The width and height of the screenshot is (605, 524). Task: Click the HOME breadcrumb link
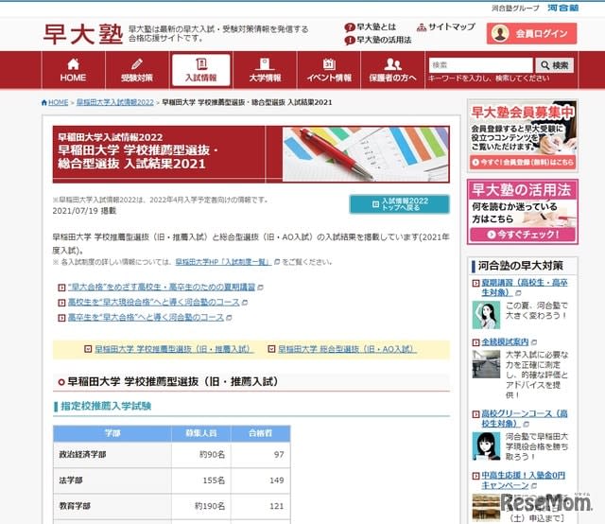pos(58,102)
